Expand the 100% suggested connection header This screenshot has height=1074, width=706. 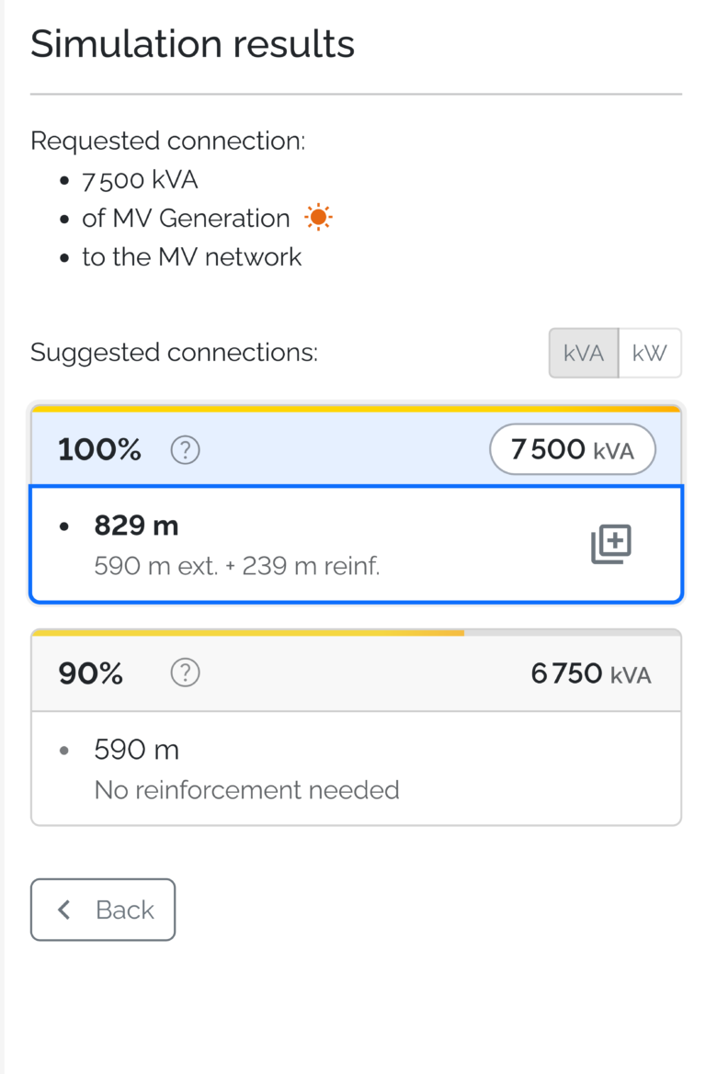(x=356, y=448)
